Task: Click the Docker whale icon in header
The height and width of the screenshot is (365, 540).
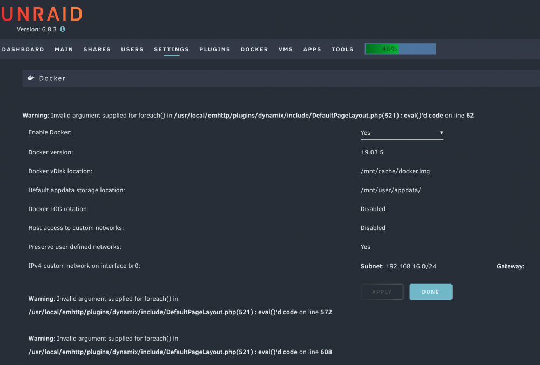Action: click(31, 78)
